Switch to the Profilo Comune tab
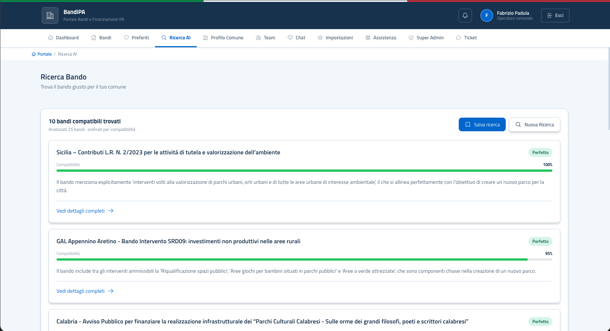Image resolution: width=610 pixels, height=331 pixels. 223,38
